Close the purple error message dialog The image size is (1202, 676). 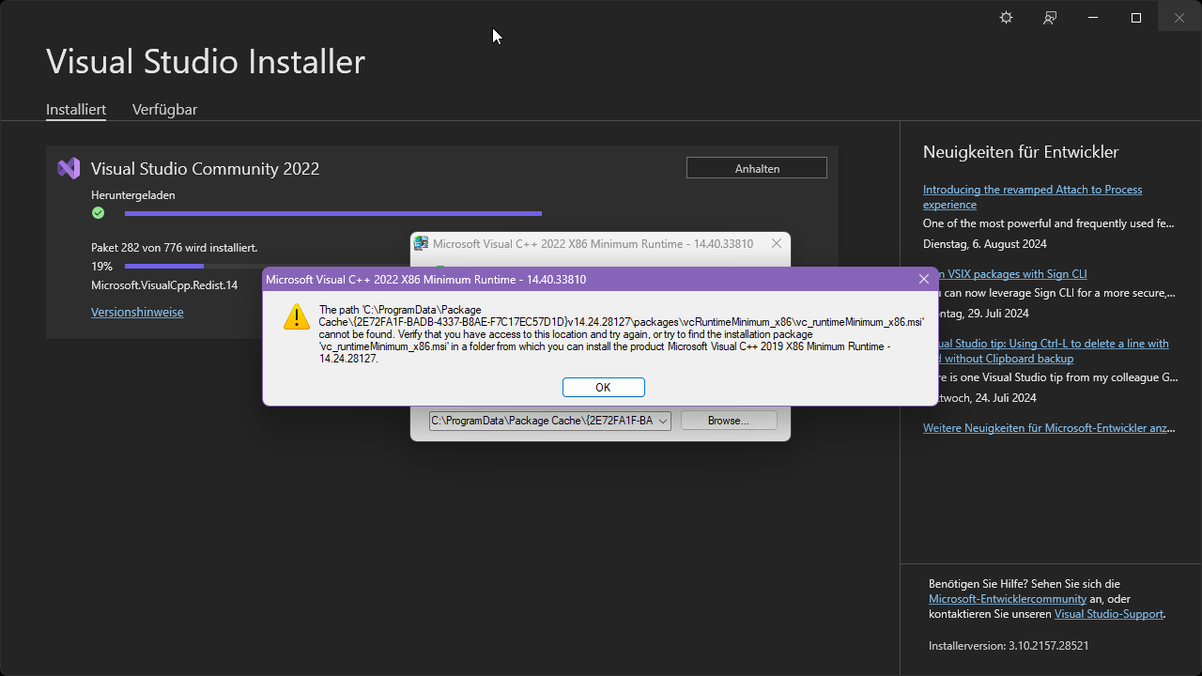(923, 280)
